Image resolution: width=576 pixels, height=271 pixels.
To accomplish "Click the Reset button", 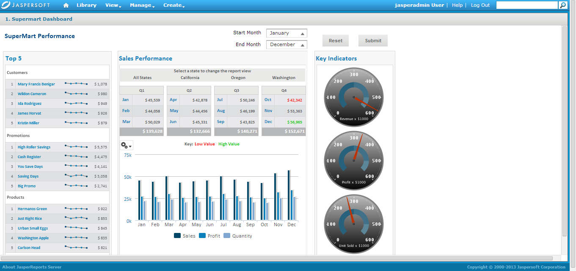I will (336, 41).
